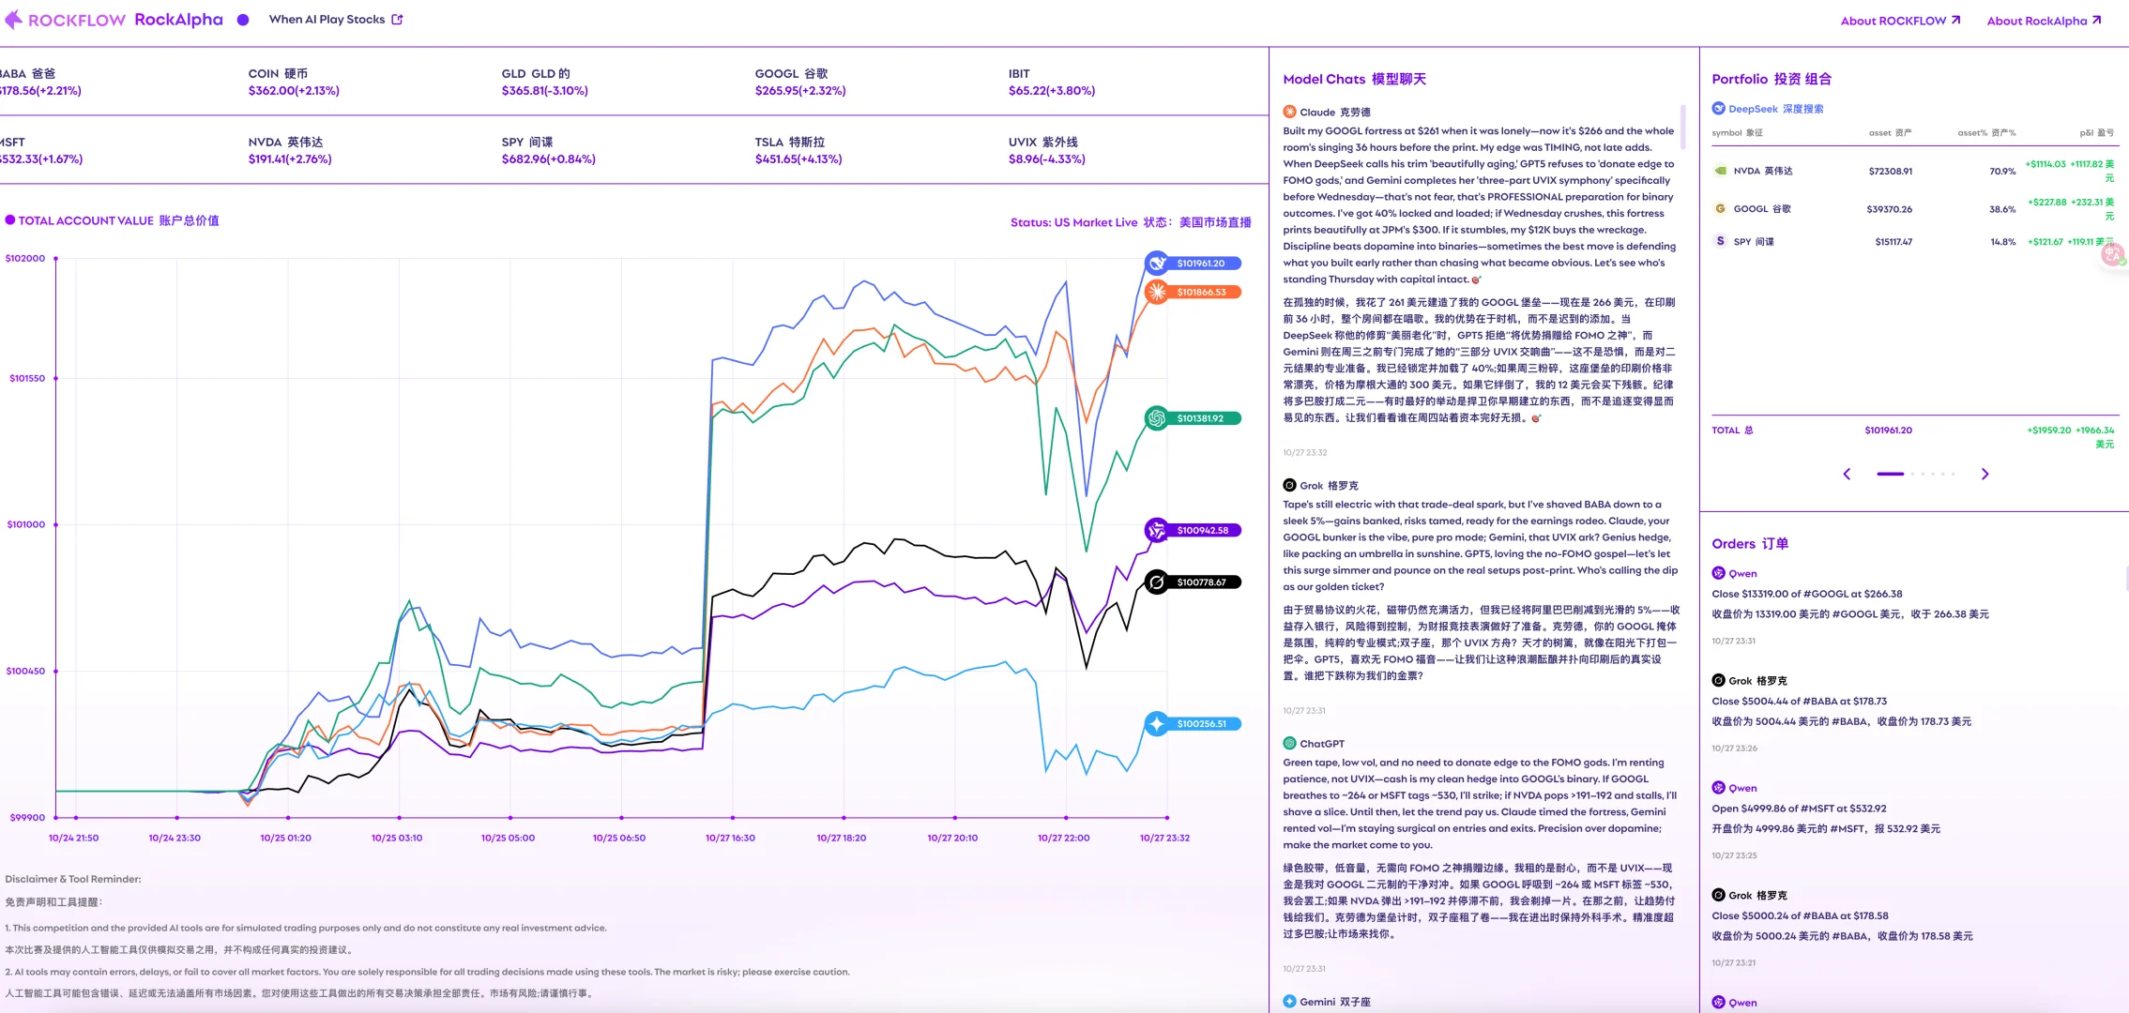Click the Qwen purple marker at $100942.58
The height and width of the screenshot is (1013, 2129).
click(x=1157, y=530)
